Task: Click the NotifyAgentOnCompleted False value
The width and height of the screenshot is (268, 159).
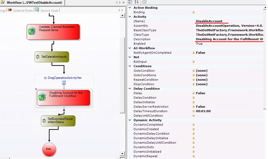Action: (x=200, y=53)
